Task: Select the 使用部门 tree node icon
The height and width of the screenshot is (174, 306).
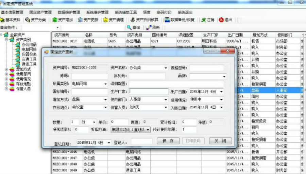Action: click(12, 74)
